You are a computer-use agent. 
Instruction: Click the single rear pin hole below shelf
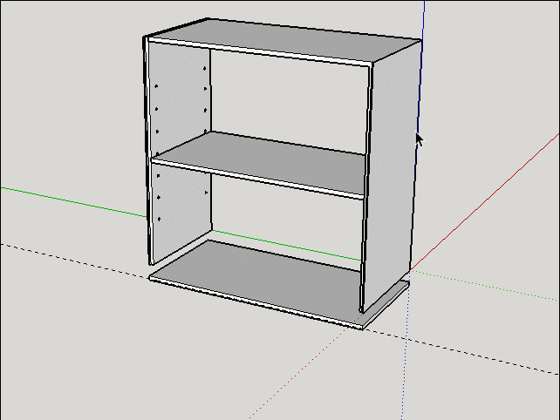click(x=206, y=193)
